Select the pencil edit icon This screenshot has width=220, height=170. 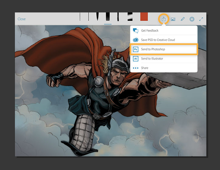(x=182, y=19)
